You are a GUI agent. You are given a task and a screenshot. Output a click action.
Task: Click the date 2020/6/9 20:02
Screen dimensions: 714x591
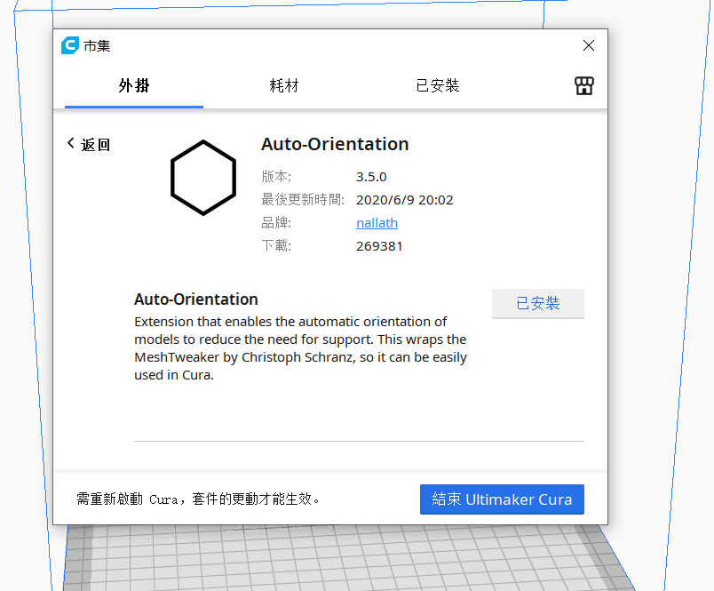pos(405,200)
